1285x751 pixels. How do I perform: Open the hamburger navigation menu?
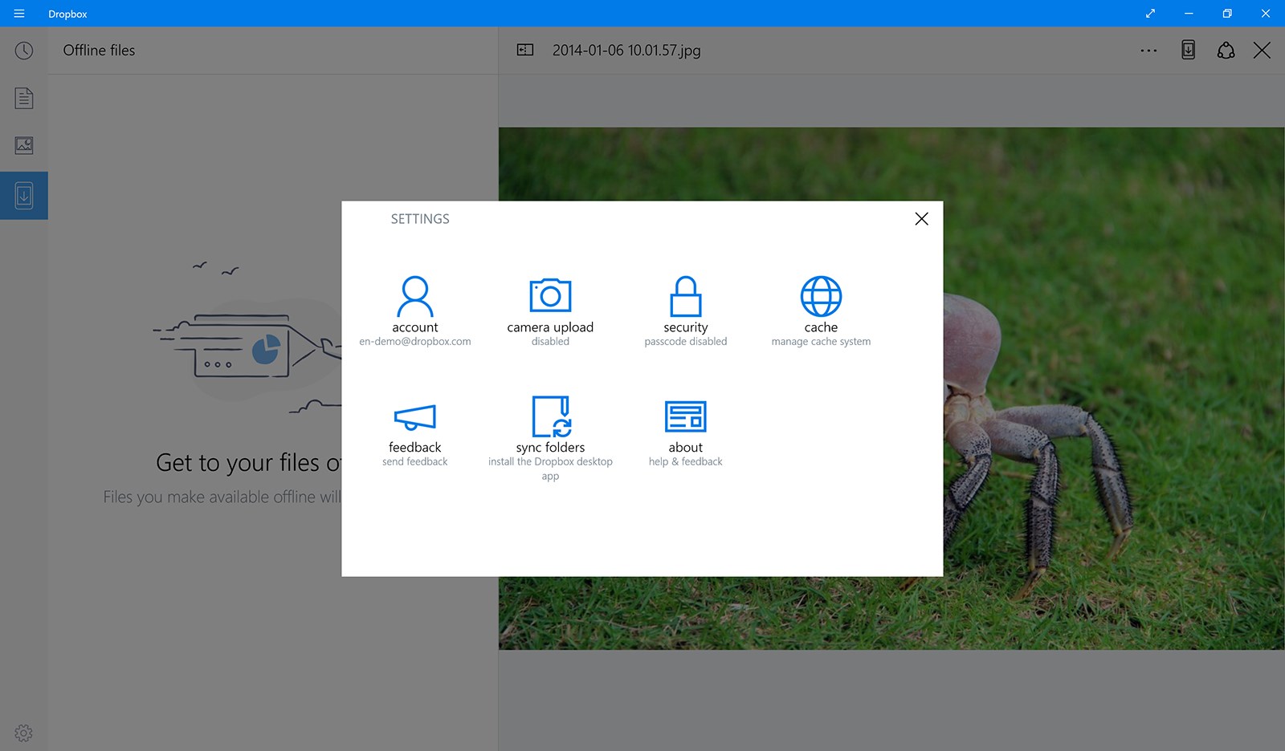point(19,14)
